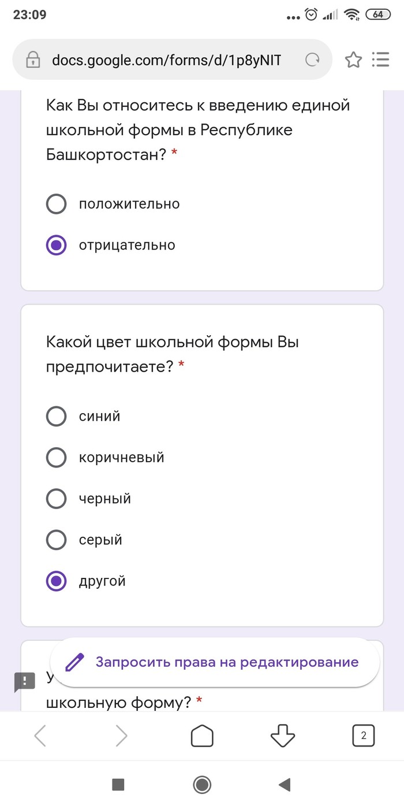This screenshot has width=404, height=809.
Task: Tap the docs.google.com address bar
Action: click(x=166, y=60)
